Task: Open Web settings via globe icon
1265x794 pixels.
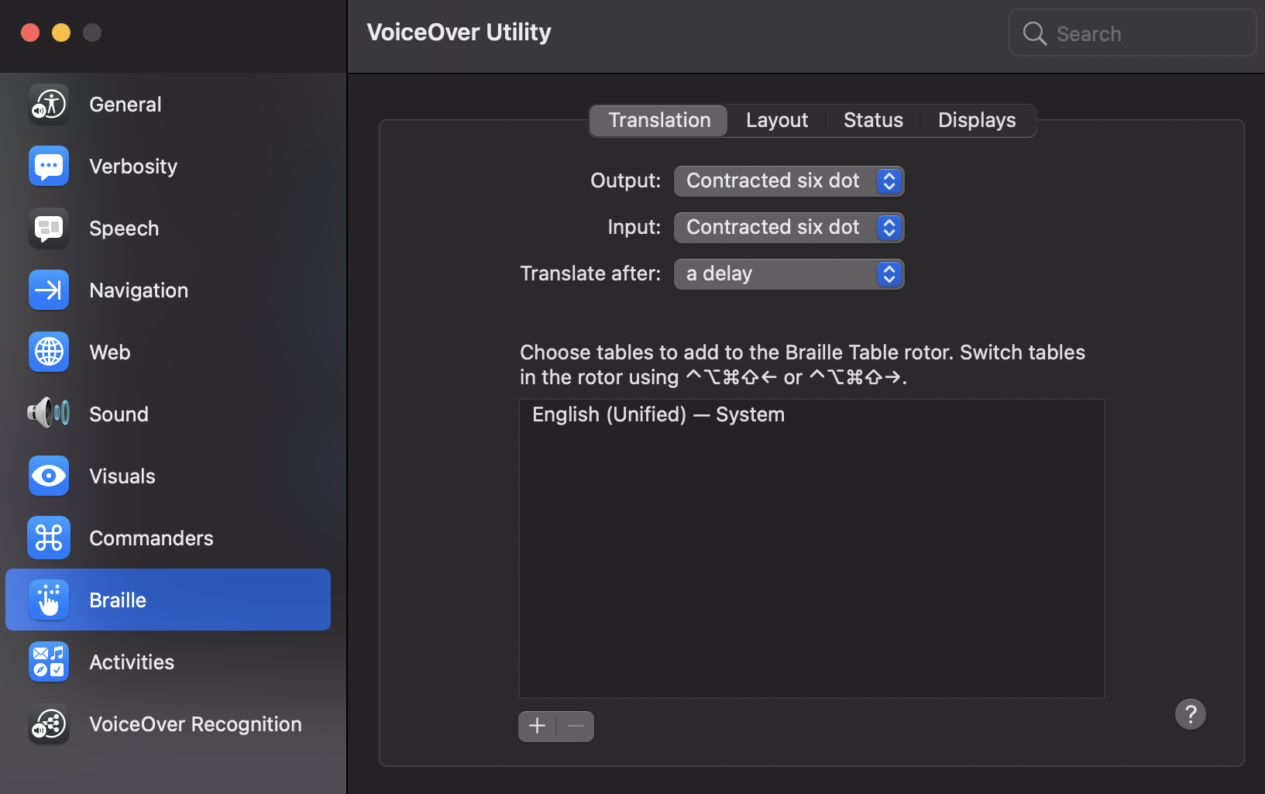Action: coord(48,352)
